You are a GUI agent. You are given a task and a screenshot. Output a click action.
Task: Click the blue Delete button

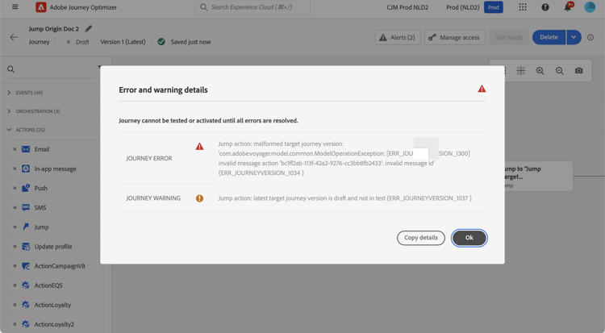(549, 37)
